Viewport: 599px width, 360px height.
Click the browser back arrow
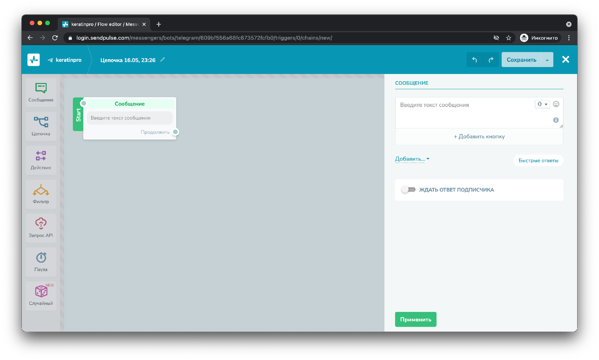click(x=30, y=38)
